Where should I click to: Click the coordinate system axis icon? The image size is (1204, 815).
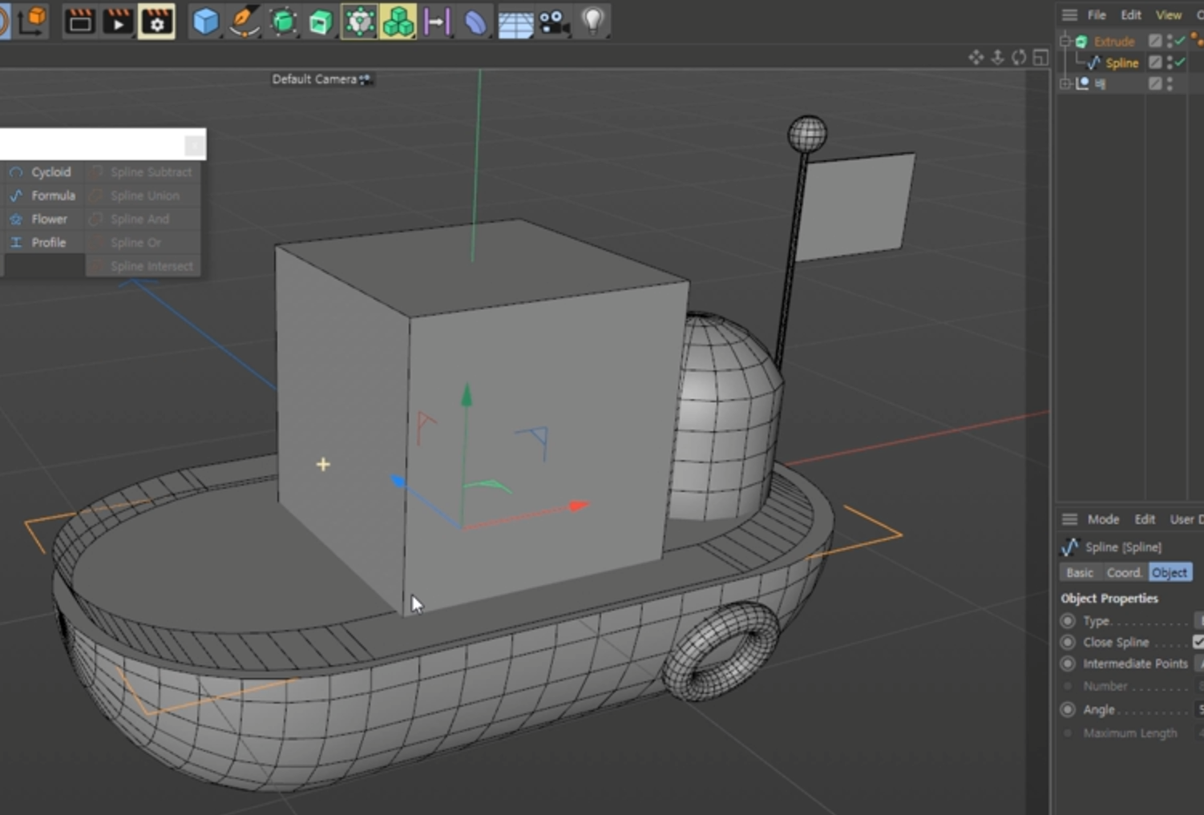coord(31,20)
